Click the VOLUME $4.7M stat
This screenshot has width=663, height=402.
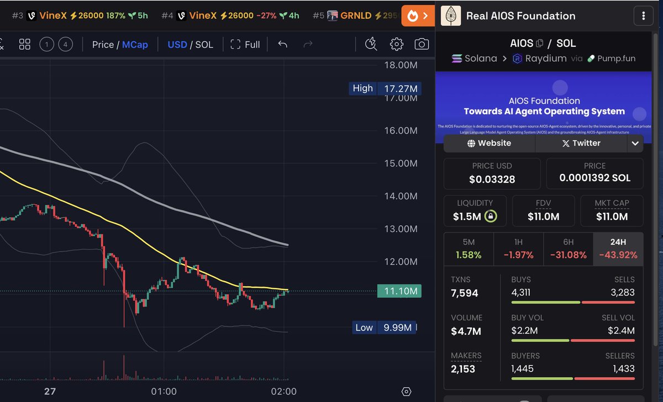tap(467, 325)
